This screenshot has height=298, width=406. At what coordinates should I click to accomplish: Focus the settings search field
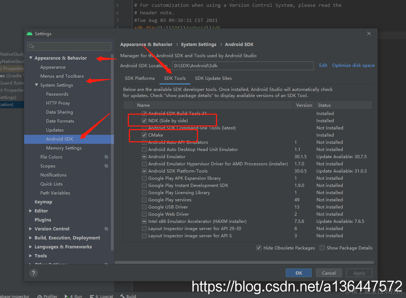[69, 46]
